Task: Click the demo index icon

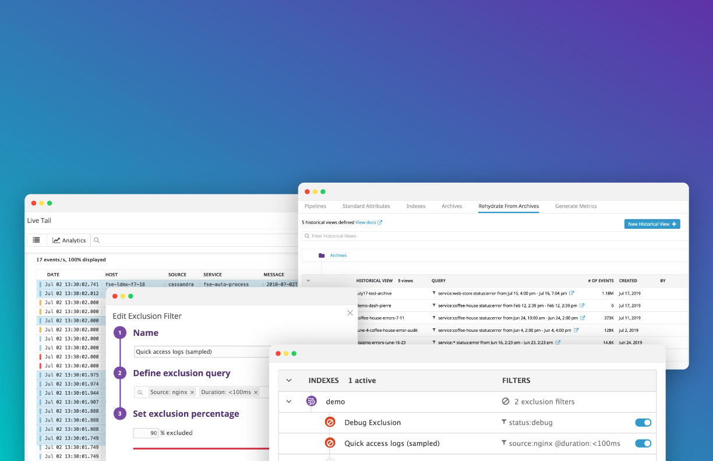Action: coord(312,402)
